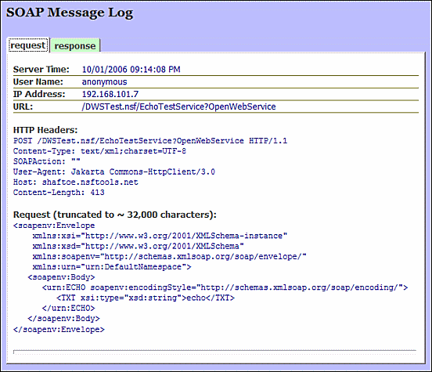Click the IP Address label
The image size is (432, 372).
click(39, 94)
